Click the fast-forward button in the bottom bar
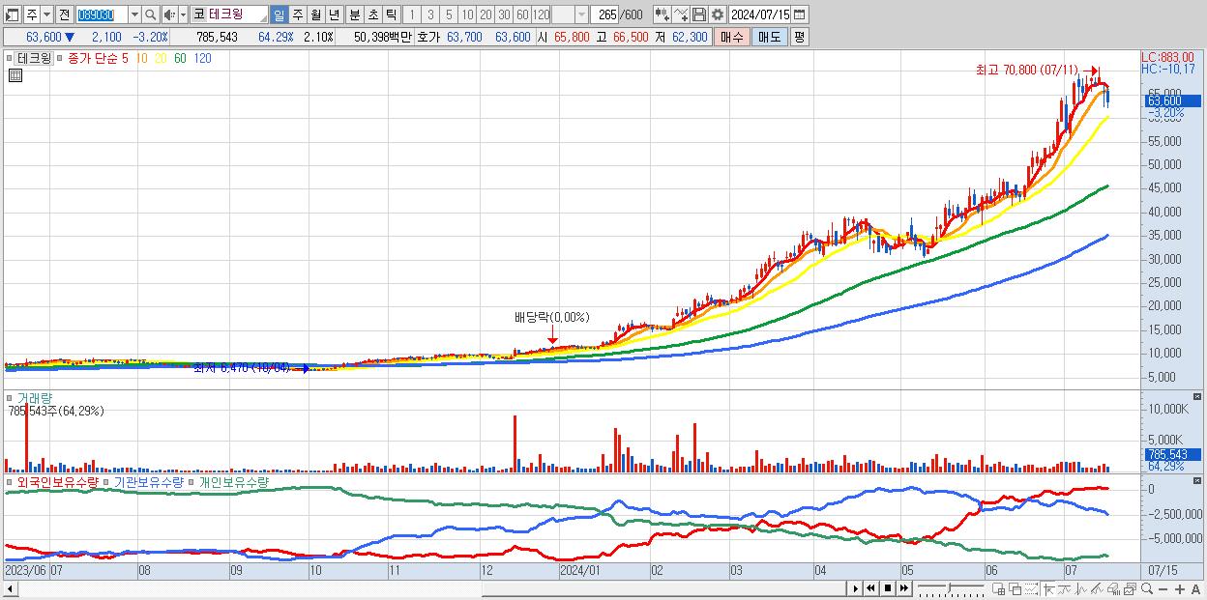 pyautogui.click(x=903, y=588)
